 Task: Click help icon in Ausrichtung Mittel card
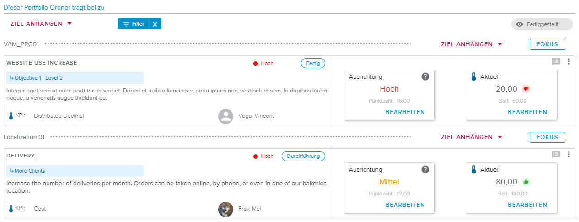(x=425, y=169)
